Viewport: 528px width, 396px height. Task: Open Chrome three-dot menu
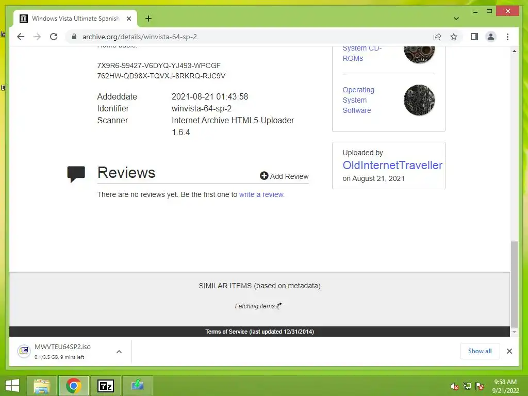point(507,37)
